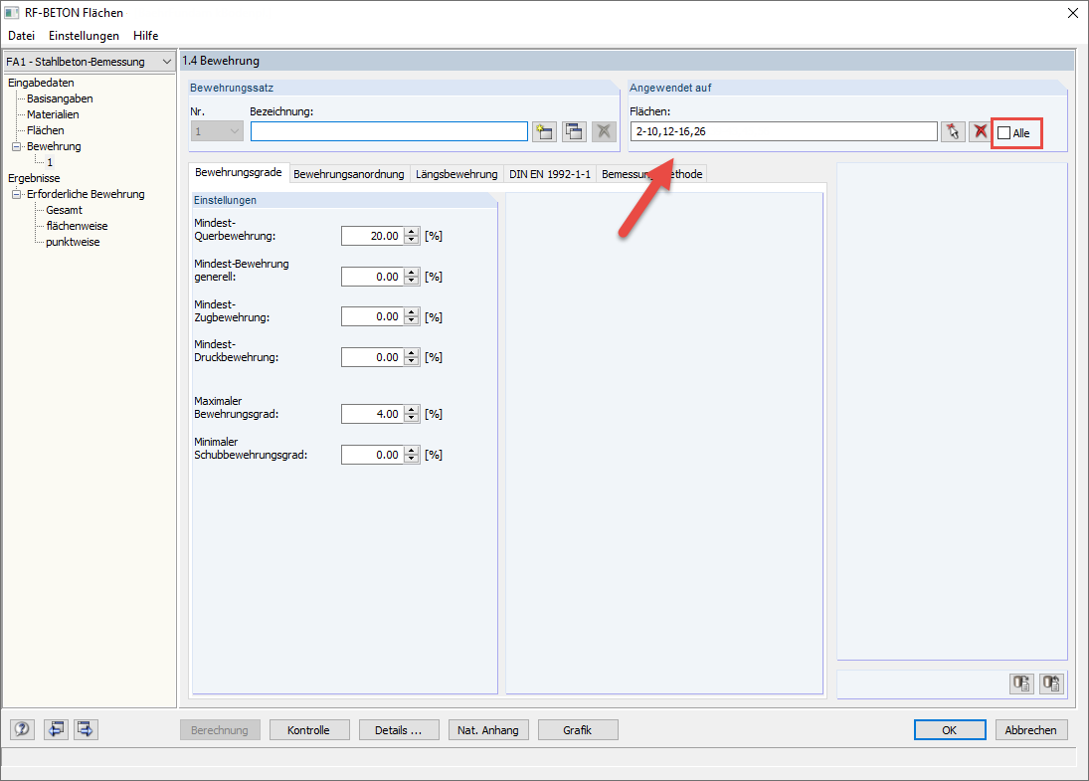Click the Kontrolle button
1089x781 pixels.
pyautogui.click(x=309, y=730)
